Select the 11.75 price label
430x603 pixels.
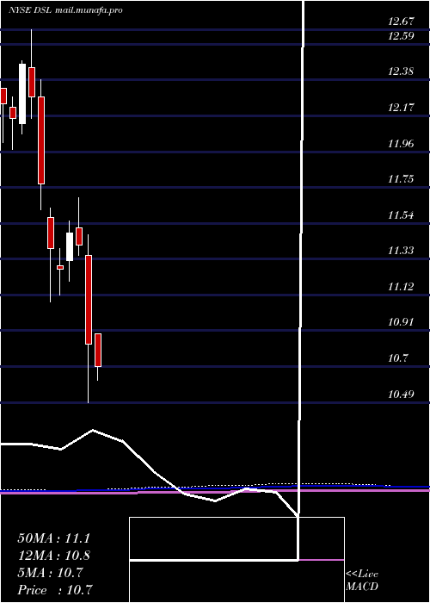coord(401,179)
